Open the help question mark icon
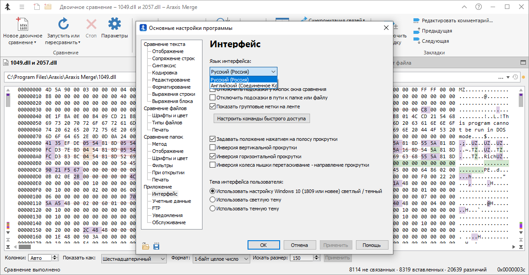Viewport: 529px width, 275px height. [x=479, y=7]
